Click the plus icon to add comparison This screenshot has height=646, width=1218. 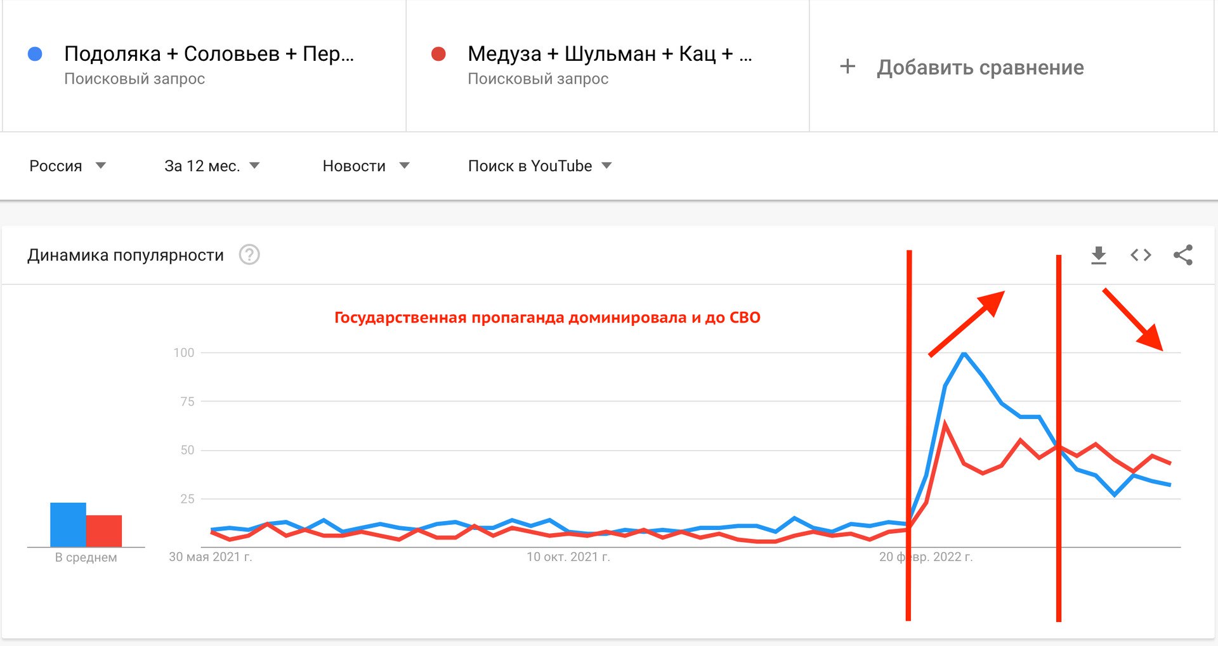848,67
